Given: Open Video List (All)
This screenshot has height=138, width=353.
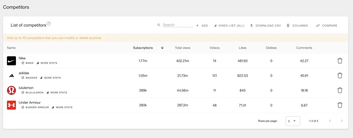Looking at the screenshot, I should click(x=229, y=26).
